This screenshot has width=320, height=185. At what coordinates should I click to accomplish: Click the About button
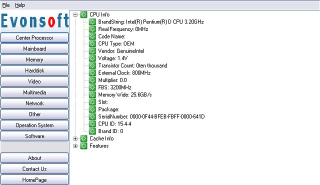click(34, 158)
